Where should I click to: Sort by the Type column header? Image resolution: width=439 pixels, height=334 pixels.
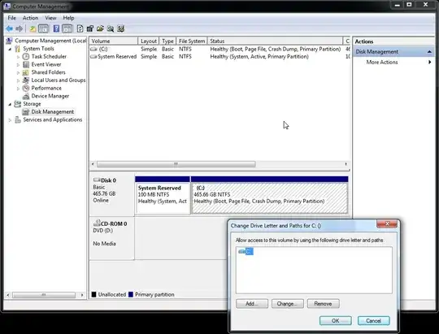coord(167,41)
